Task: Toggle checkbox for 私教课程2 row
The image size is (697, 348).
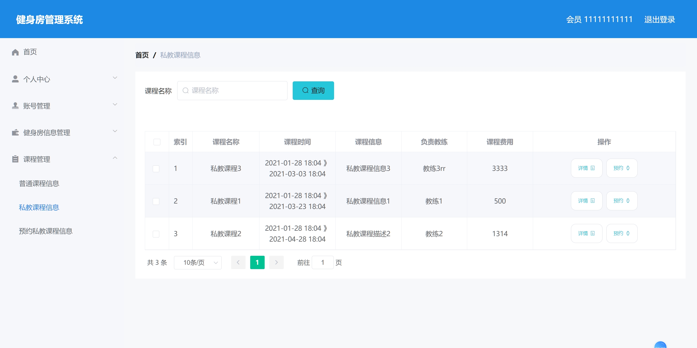Action: click(x=157, y=234)
